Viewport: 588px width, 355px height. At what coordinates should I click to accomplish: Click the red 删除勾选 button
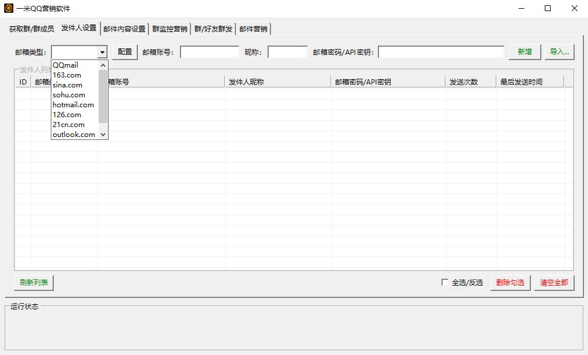(x=510, y=283)
